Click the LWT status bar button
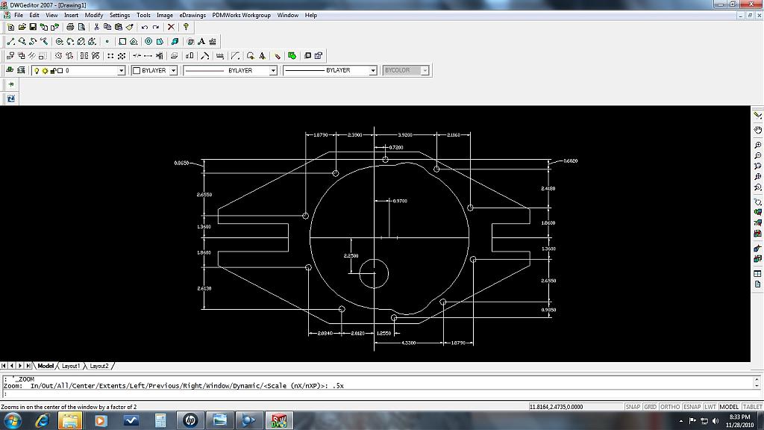Image resolution: width=764 pixels, height=430 pixels. [x=710, y=407]
